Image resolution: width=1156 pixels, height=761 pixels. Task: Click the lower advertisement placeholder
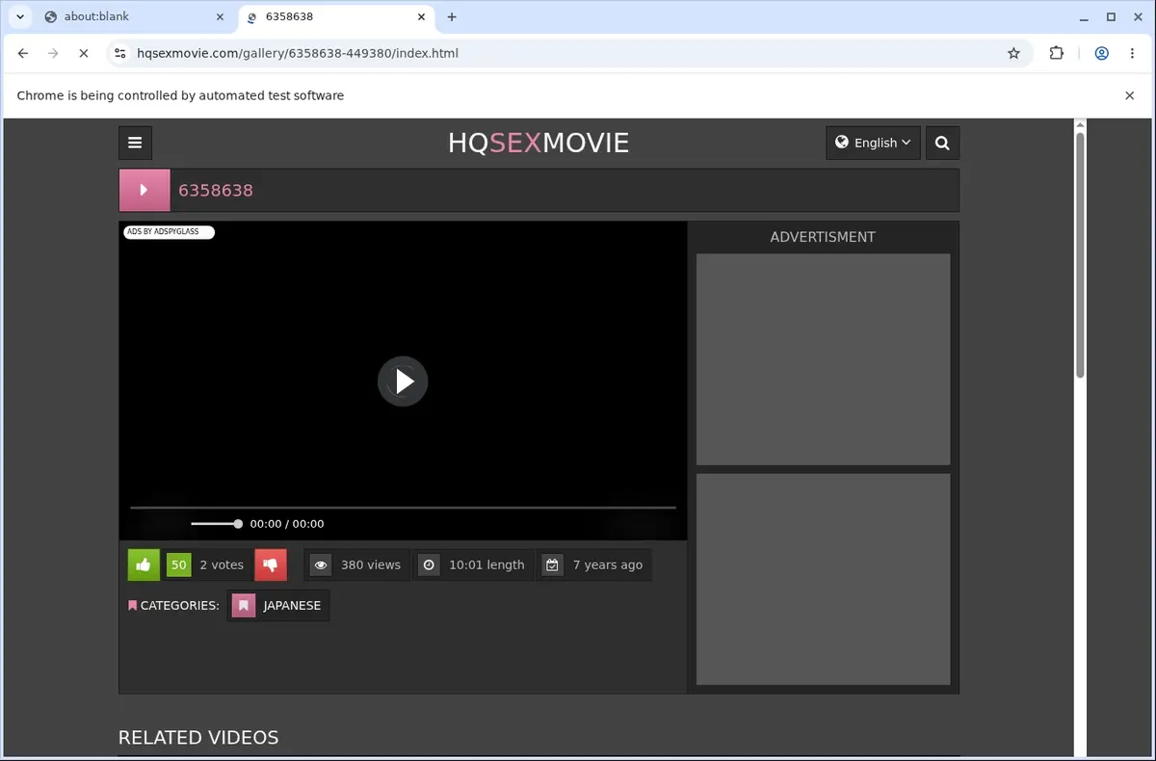click(x=824, y=579)
